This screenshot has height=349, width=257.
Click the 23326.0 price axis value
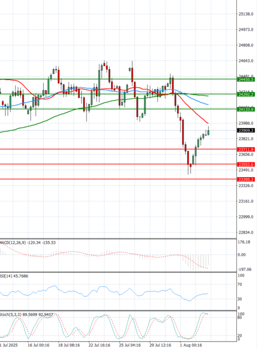click(246, 186)
